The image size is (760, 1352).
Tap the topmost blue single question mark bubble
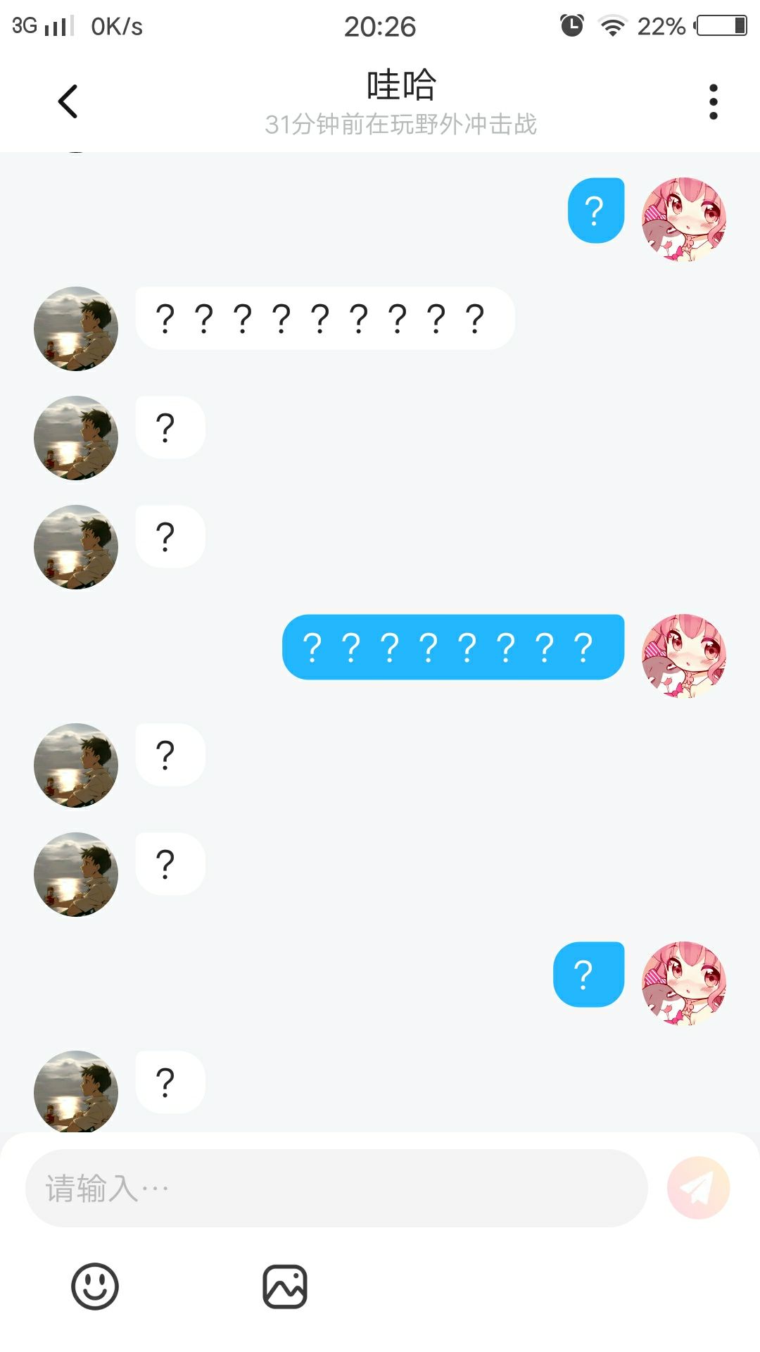click(x=596, y=211)
